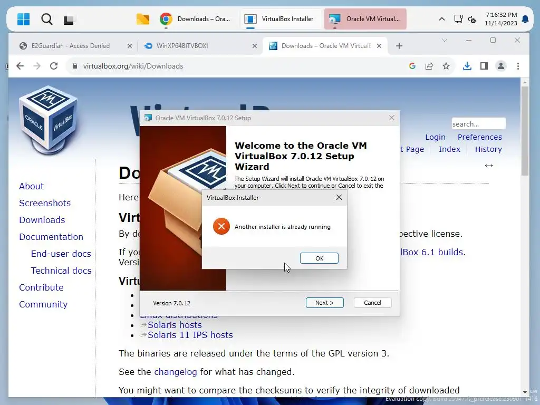
Task: Switch to Oracle VM VirtualBox taskbar item
Action: click(365, 19)
